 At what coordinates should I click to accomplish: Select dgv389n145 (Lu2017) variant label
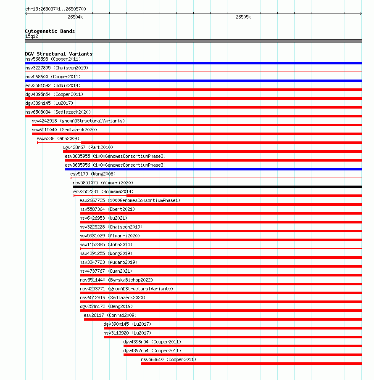point(49,103)
